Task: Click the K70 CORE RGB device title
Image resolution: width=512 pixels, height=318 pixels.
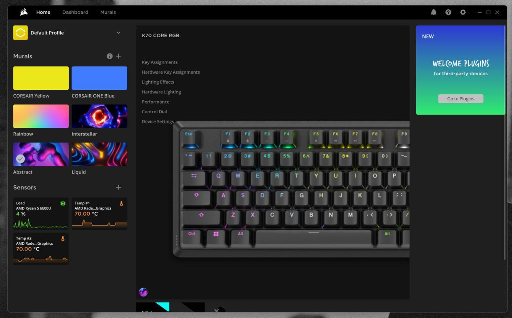Action: pyautogui.click(x=160, y=36)
